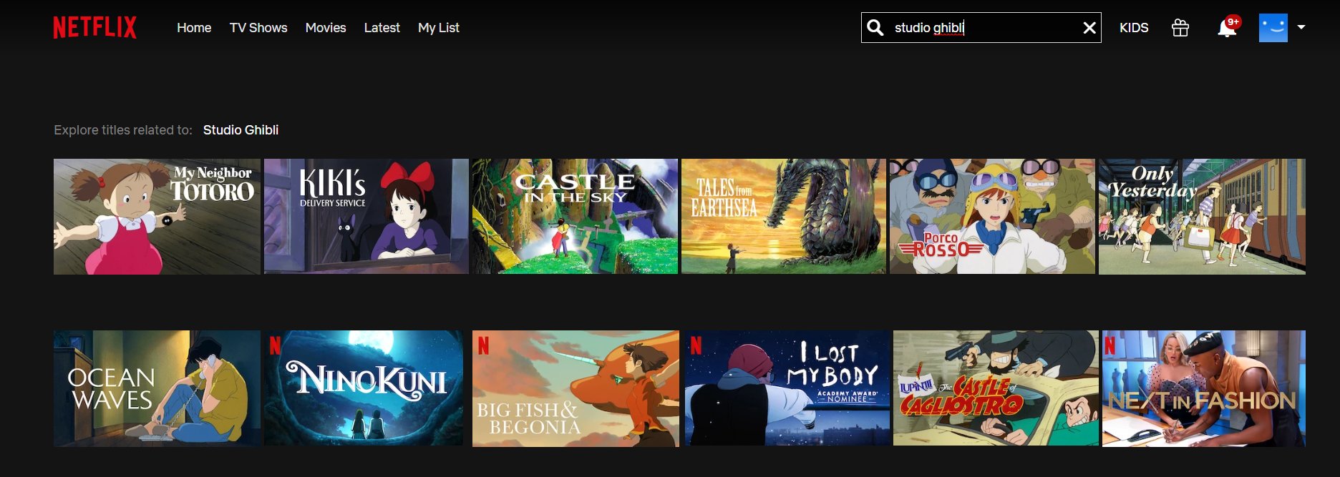Click the Netflix logo
Image resolution: width=1340 pixels, height=477 pixels.
[x=94, y=28]
